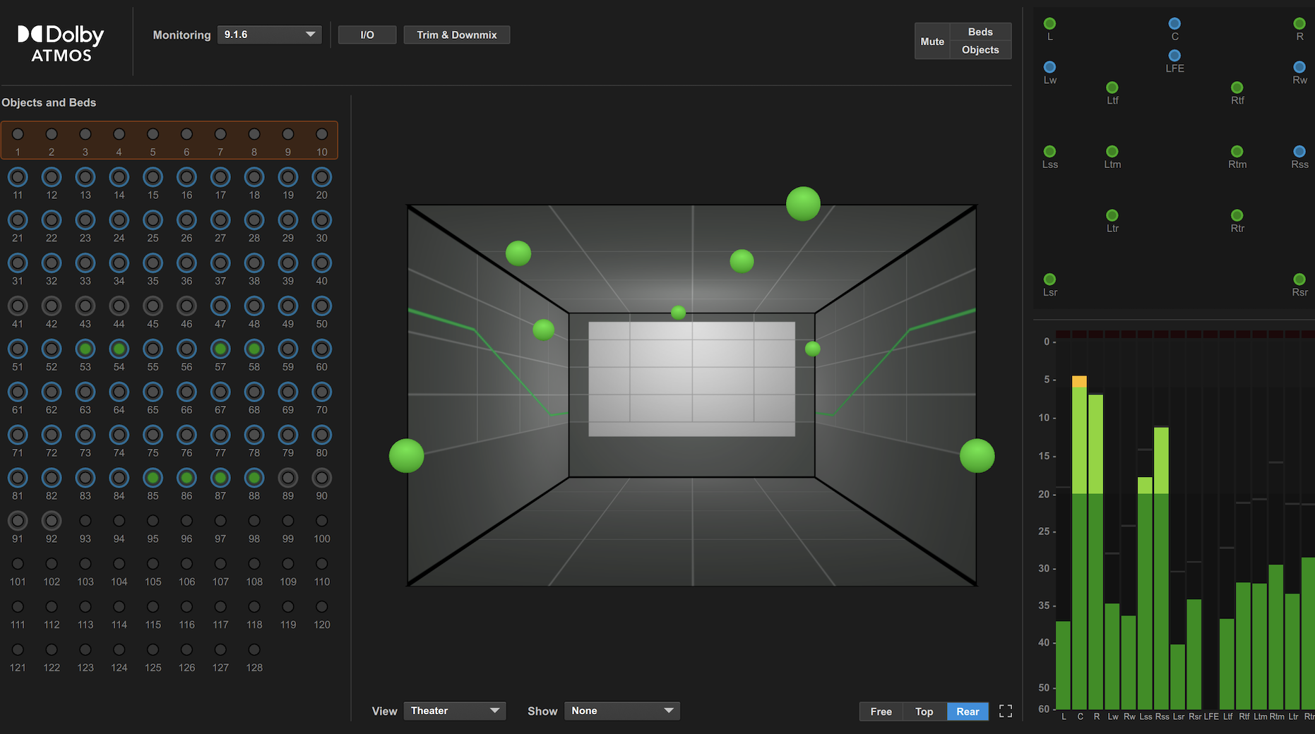Click the fullscreen expand icon near Rear
This screenshot has width=1315, height=734.
[1006, 711]
